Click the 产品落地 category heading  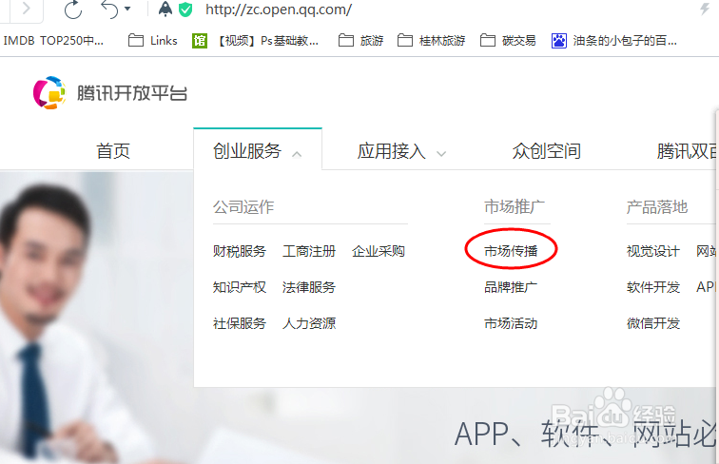[x=657, y=207]
